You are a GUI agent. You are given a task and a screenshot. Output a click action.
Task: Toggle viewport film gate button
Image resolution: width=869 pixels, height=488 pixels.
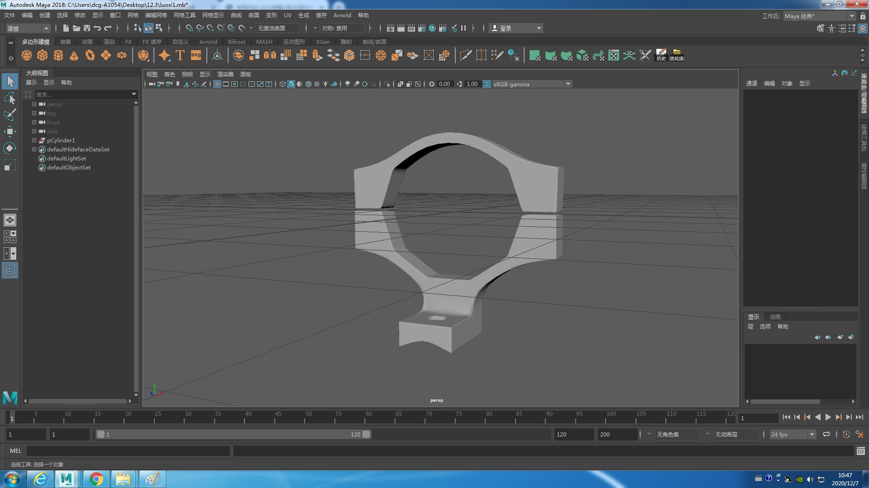click(226, 84)
